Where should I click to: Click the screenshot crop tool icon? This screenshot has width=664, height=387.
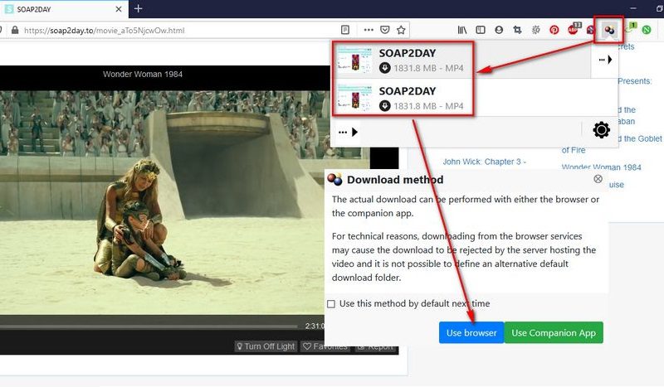tap(517, 30)
